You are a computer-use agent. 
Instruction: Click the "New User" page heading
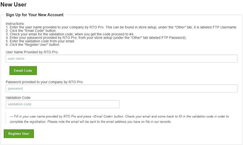click(x=13, y=4)
